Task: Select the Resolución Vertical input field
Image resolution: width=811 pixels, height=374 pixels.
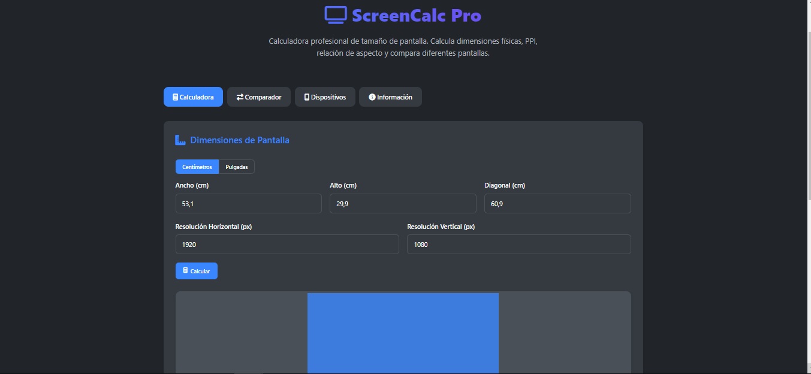Action: 518,244
